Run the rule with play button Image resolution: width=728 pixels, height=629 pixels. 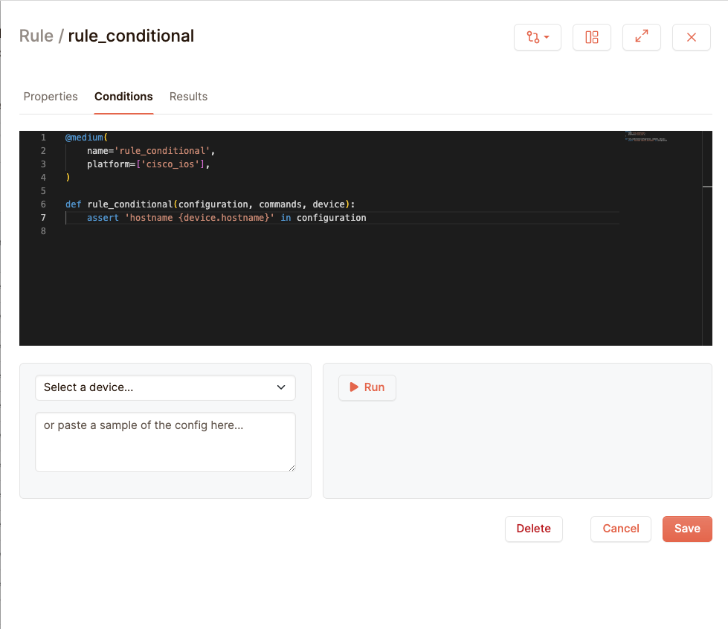(x=367, y=387)
